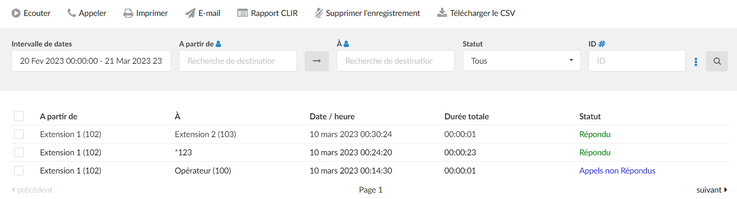
Task: Click Supprimer l'enregistrement microphone icon
Action: (x=319, y=13)
